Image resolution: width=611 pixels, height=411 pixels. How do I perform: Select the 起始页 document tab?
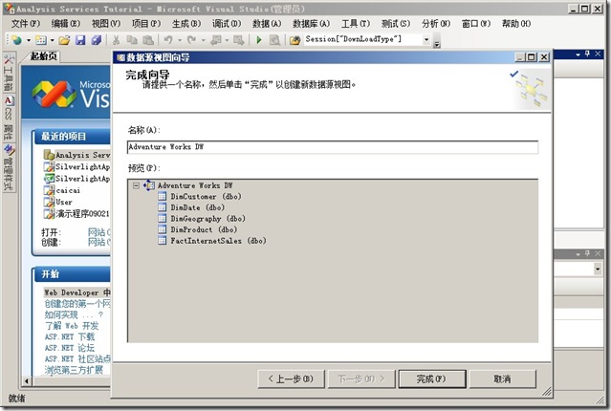(x=44, y=56)
